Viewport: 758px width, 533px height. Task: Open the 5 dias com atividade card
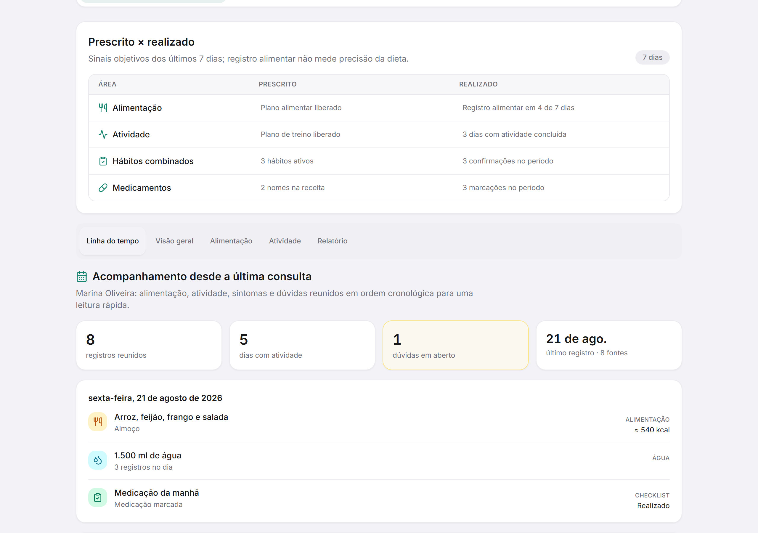coord(302,346)
